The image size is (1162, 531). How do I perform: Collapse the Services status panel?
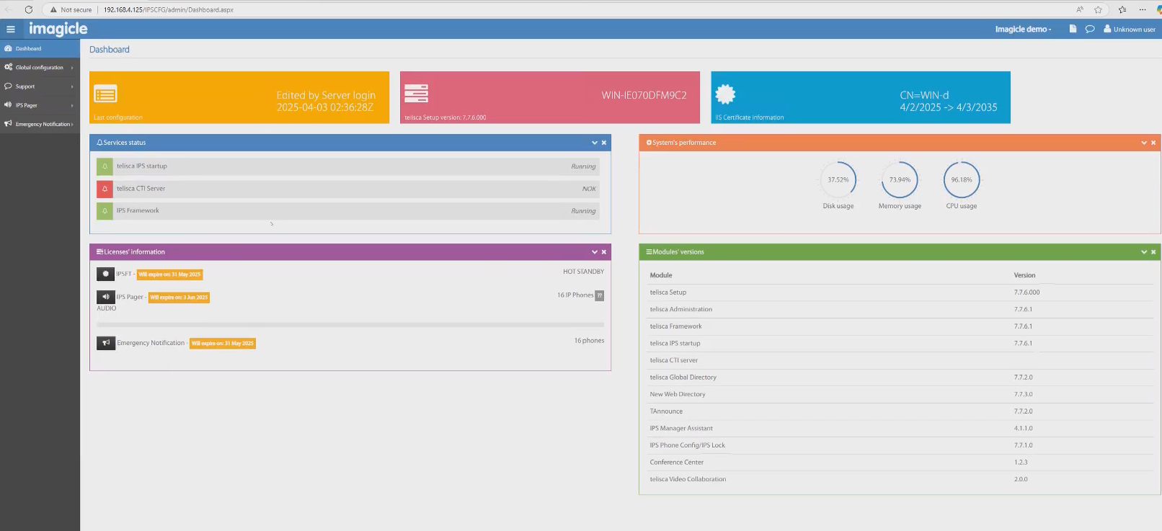(x=595, y=143)
